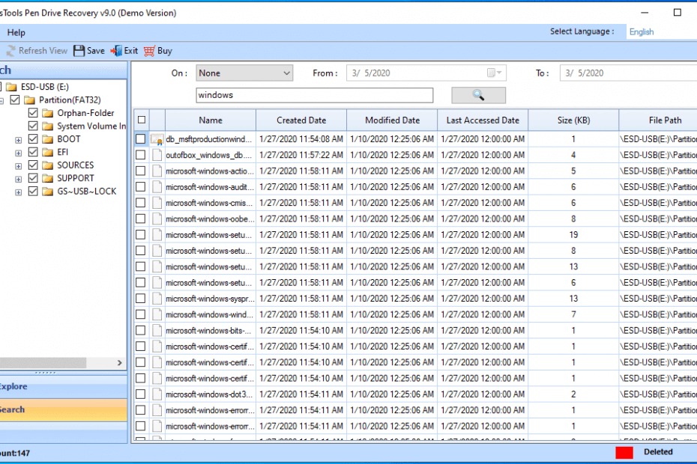The height and width of the screenshot is (464, 697).
Task: Expand the BOOT folder tree node
Action: [x=18, y=140]
